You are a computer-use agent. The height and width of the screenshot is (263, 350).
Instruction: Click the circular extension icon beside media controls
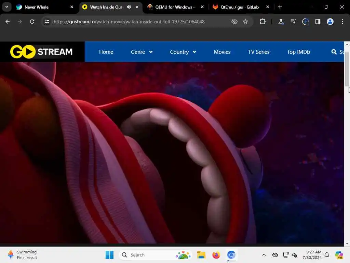(x=305, y=22)
